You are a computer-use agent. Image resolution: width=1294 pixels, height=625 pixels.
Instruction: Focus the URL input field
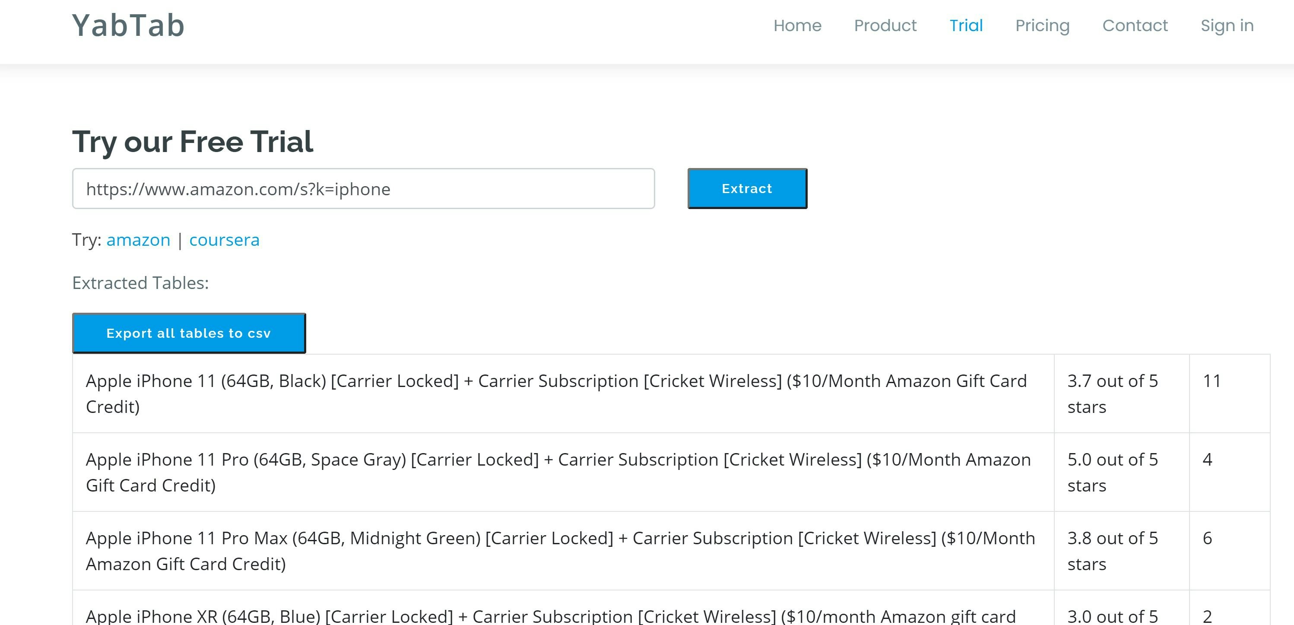(363, 189)
